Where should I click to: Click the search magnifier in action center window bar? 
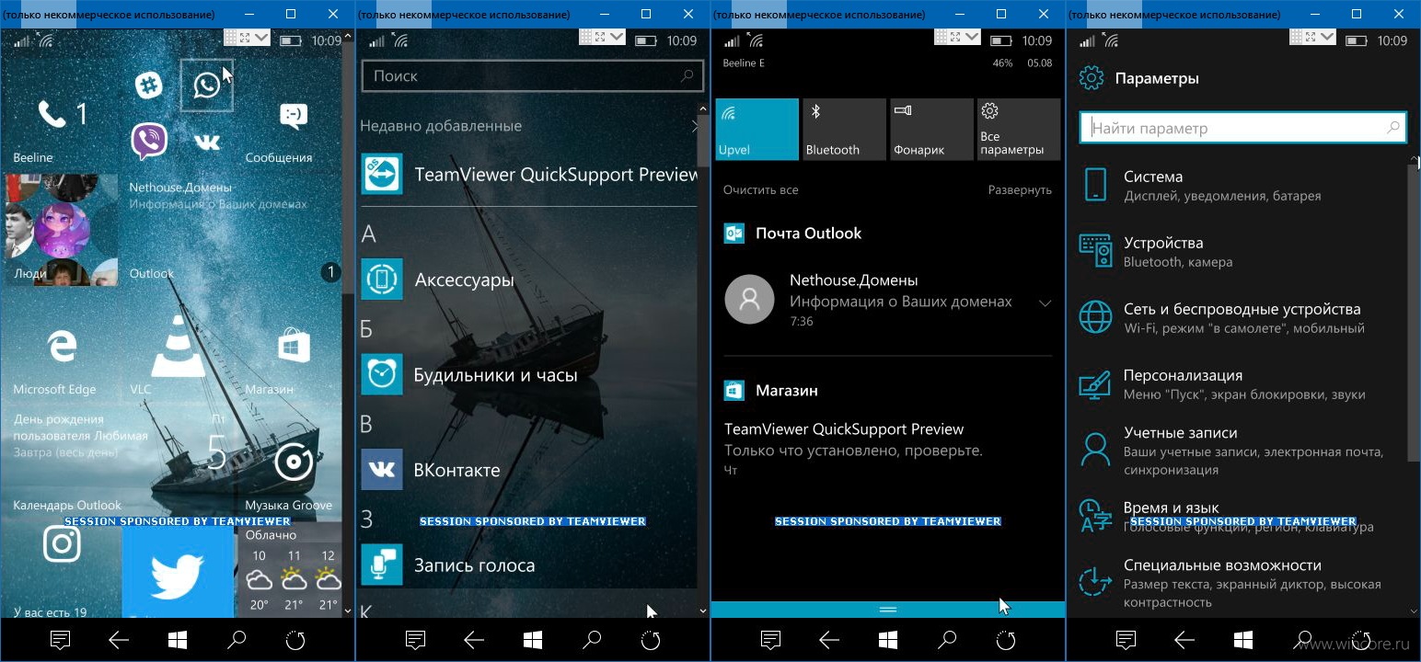[947, 640]
